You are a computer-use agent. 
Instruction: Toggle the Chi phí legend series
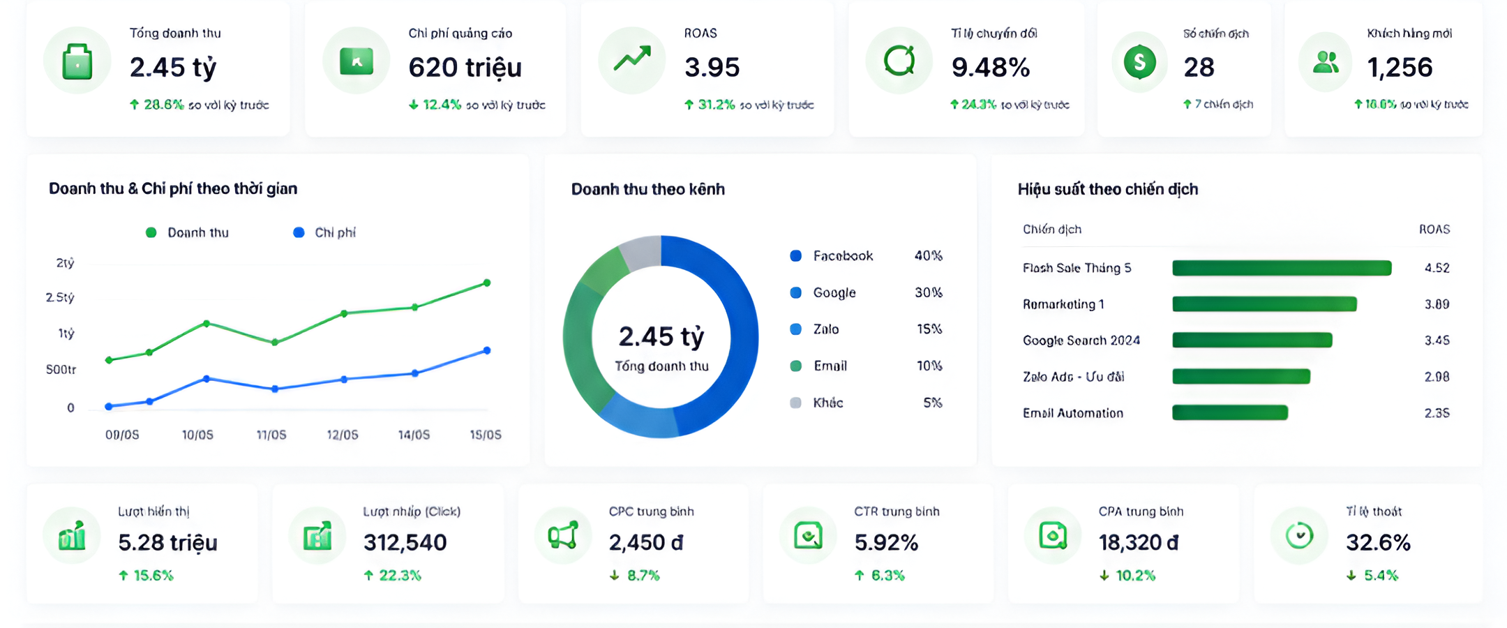coord(324,232)
